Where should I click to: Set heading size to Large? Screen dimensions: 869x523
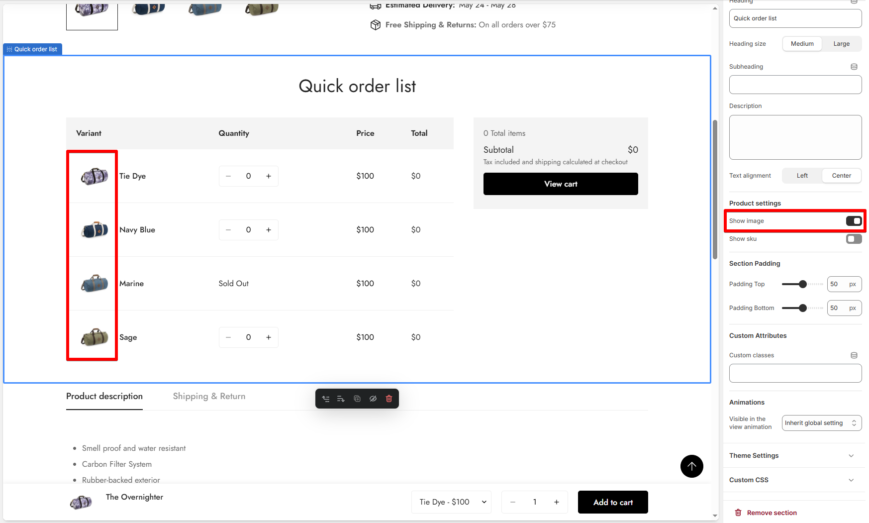click(842, 44)
